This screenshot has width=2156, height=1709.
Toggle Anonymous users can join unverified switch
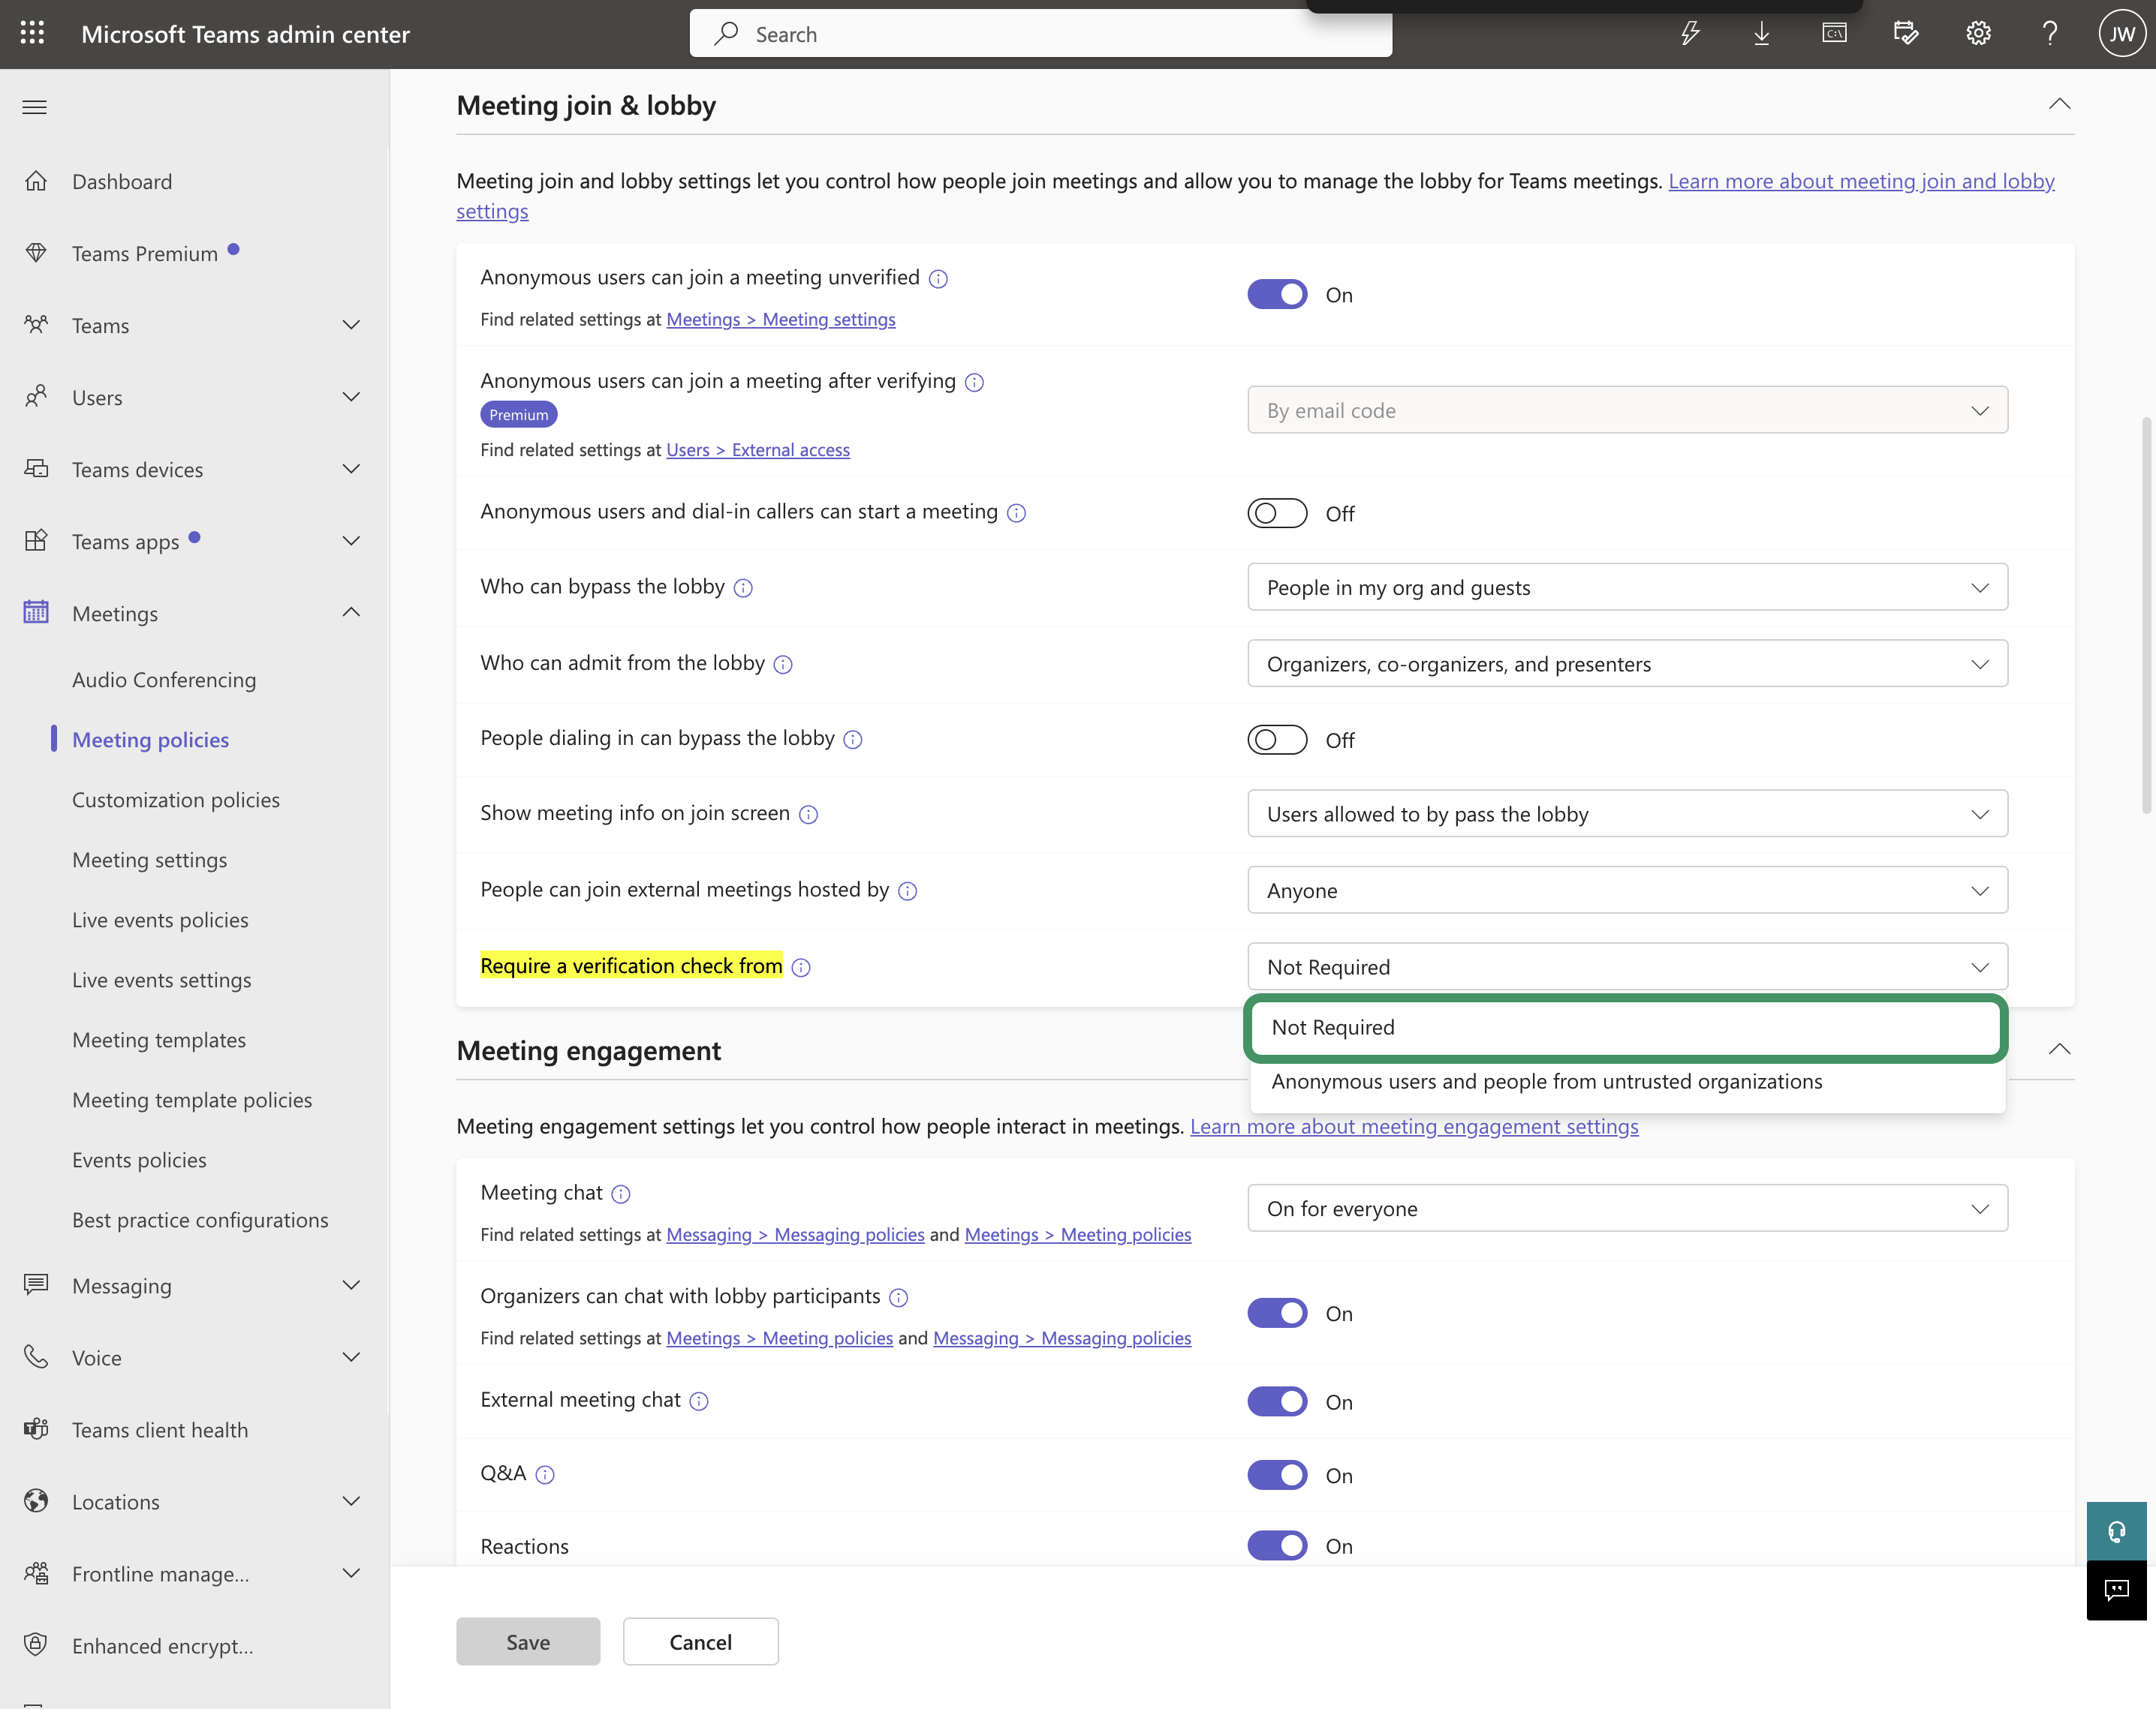coord(1277,295)
